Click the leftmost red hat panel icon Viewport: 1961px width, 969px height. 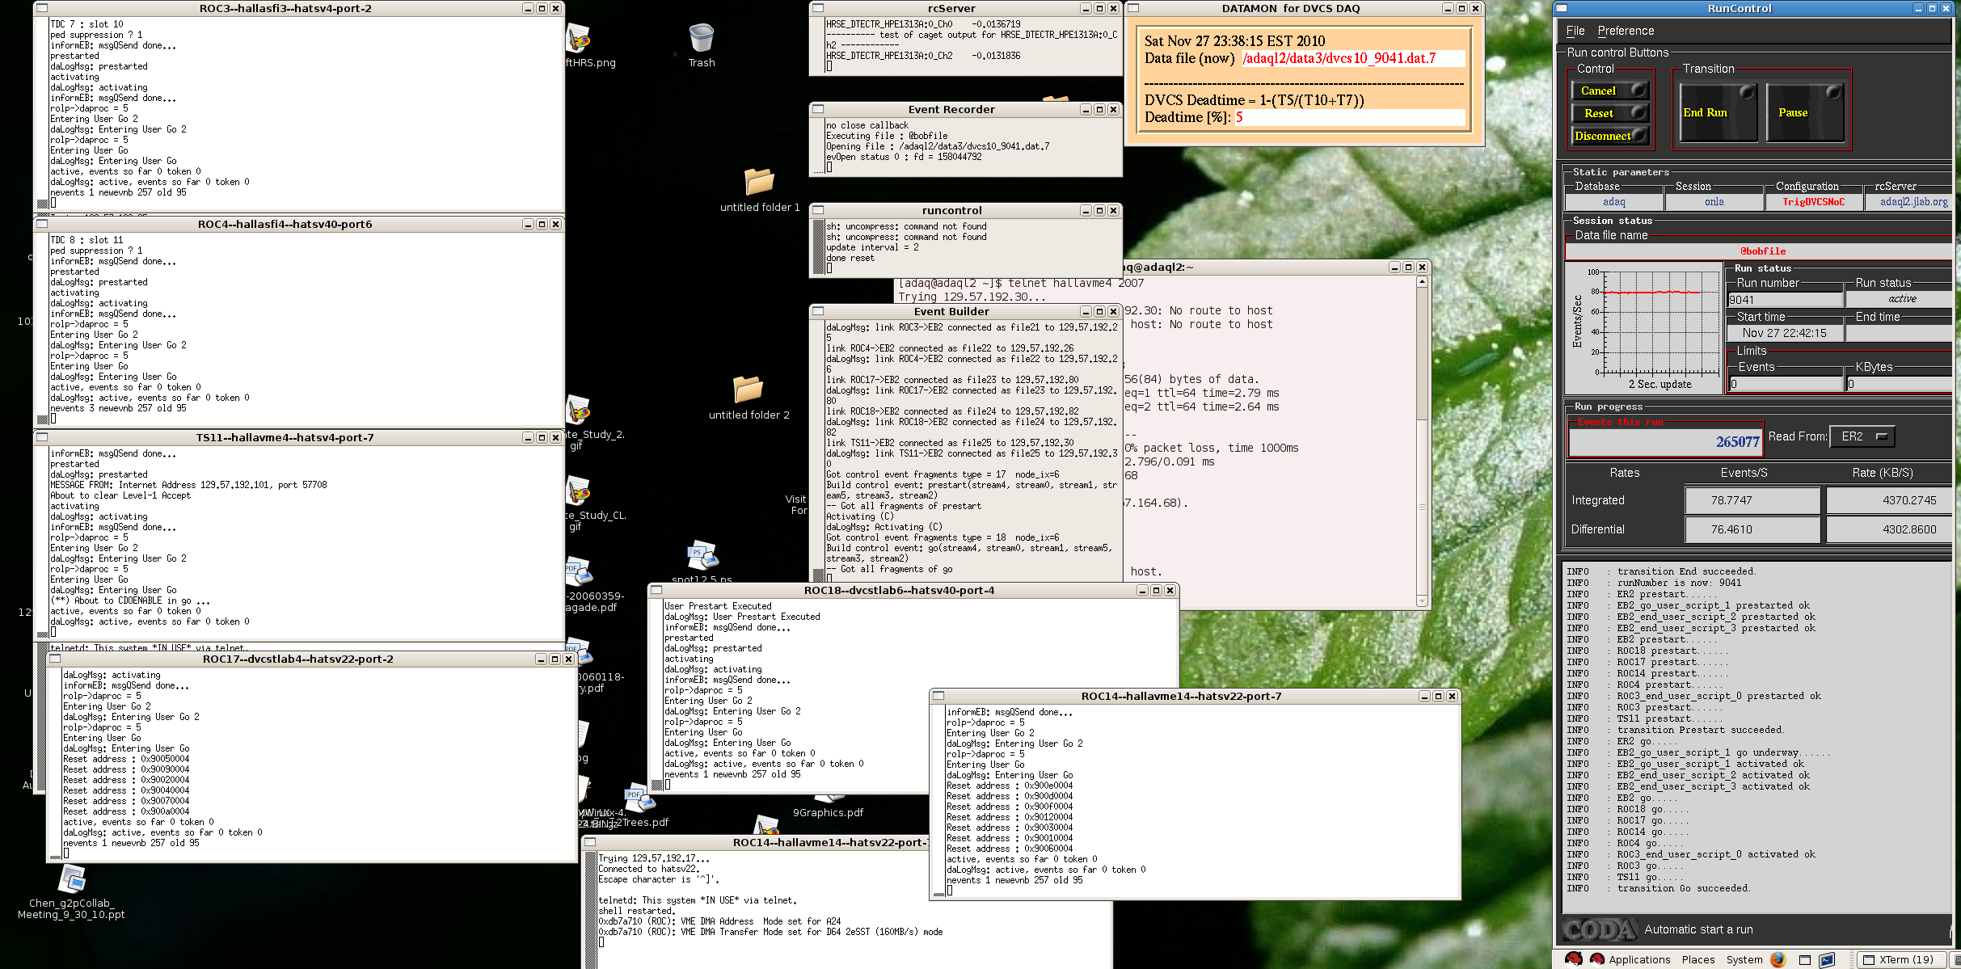(x=1574, y=959)
